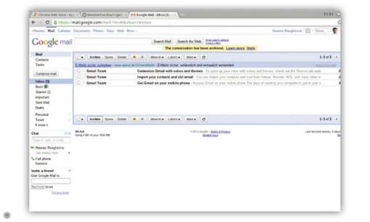This screenshot has width=370, height=222.
Task: Click the profile photo at top right
Action: (x=335, y=31)
